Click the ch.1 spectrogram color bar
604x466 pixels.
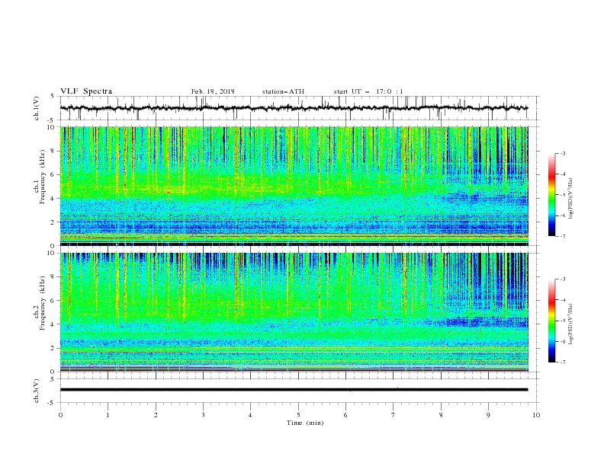pos(551,194)
